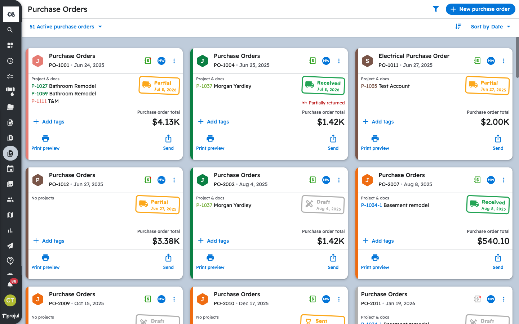Toggle the sort direction icon
Image resolution: width=519 pixels, height=324 pixels.
tap(458, 27)
